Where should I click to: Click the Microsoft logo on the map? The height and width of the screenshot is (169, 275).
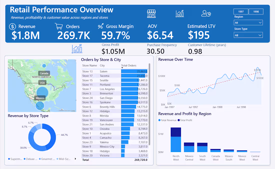(x=59, y=110)
